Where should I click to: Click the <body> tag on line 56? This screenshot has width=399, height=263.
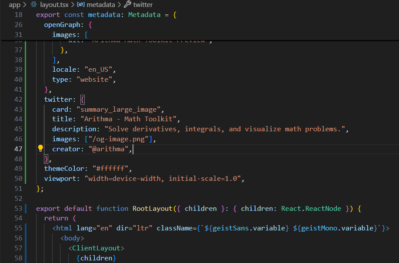[x=72, y=238]
